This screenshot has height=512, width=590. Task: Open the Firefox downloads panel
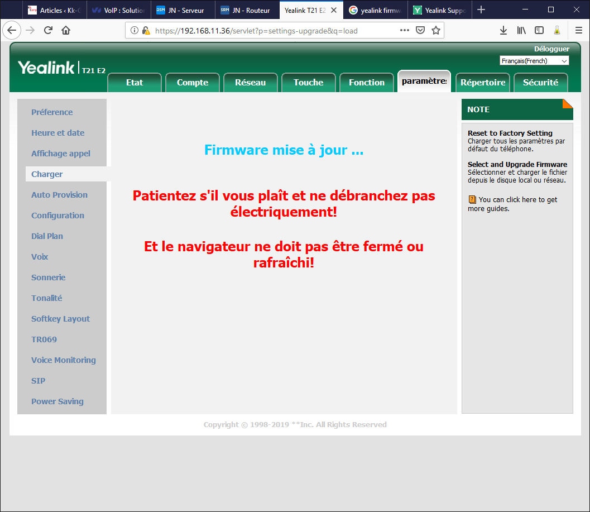click(503, 31)
